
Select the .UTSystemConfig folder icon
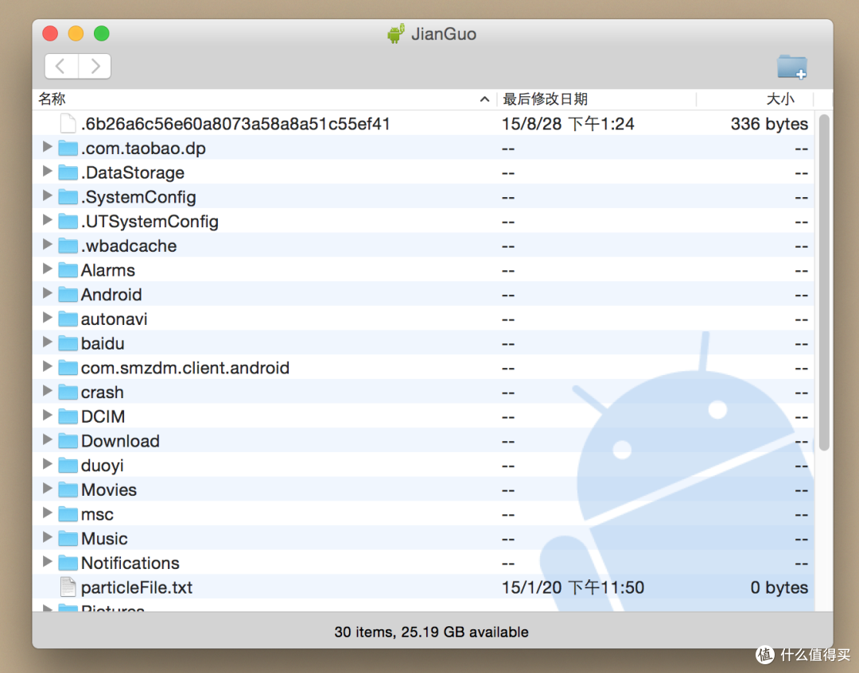click(68, 221)
